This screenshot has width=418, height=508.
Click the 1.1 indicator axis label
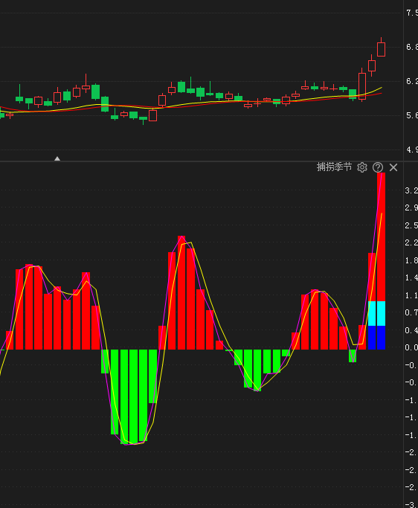tap(411, 295)
